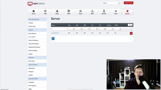Open CP Users in sidebar
161x90 pixels.
[37, 23]
